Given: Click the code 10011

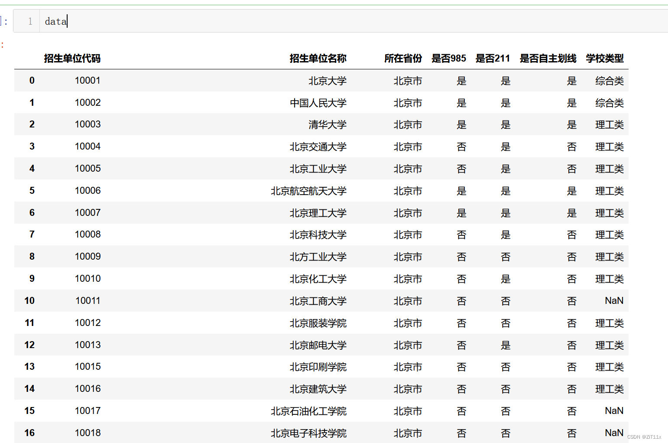Looking at the screenshot, I should pos(88,301).
